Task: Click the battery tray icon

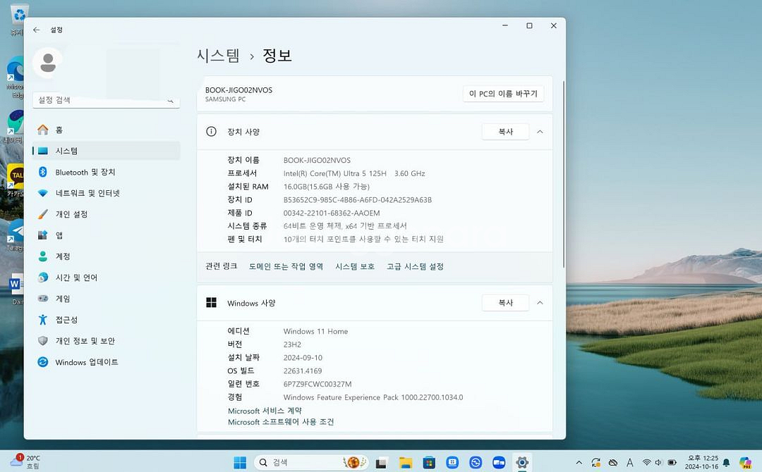Action: click(x=672, y=462)
